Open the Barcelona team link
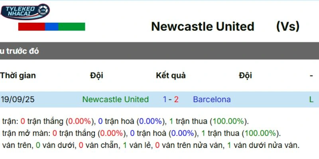This screenshot has width=319, height=159. (x=212, y=99)
